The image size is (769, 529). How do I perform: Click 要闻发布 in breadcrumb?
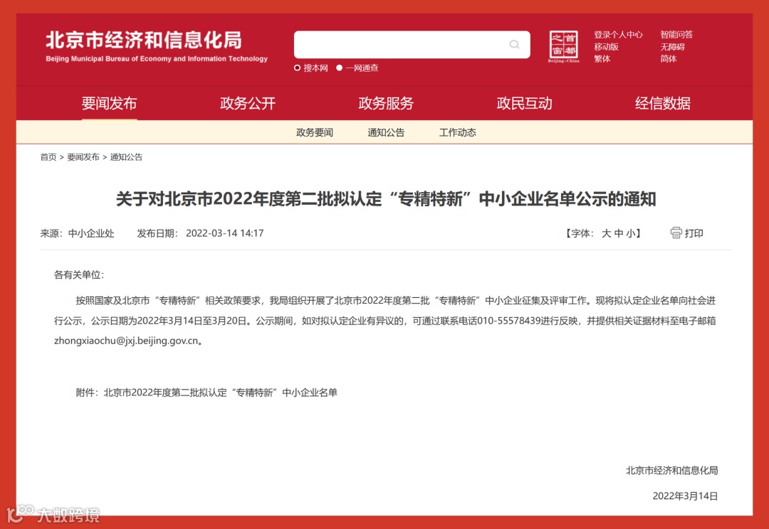pyautogui.click(x=83, y=156)
